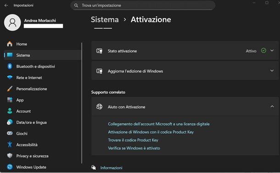Open the Giochi section

pos(43,133)
